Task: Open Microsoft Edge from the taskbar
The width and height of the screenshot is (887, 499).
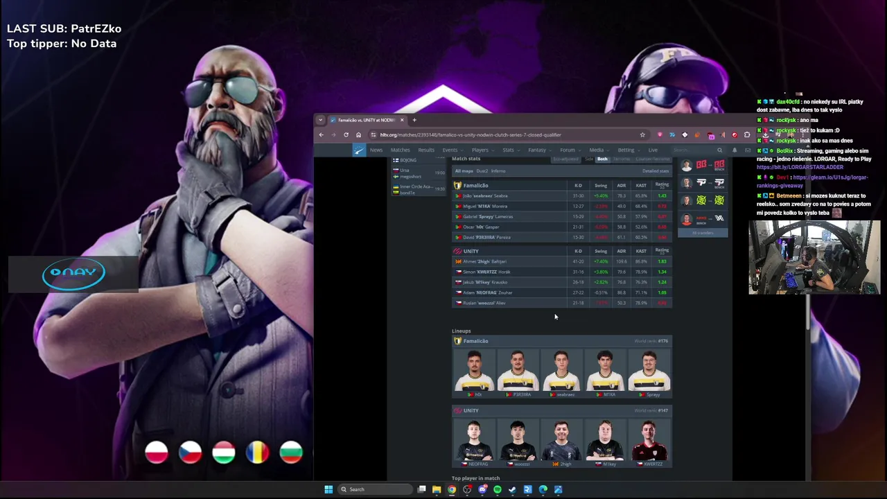Action: [x=543, y=489]
